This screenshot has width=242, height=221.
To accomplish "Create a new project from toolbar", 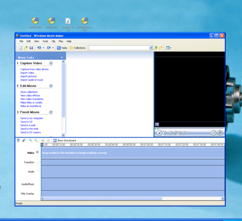I will [20, 48].
